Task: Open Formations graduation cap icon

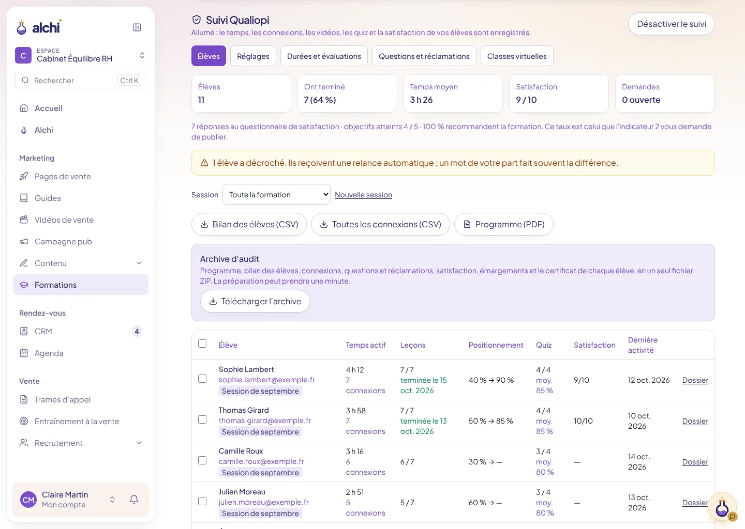Action: coord(24,285)
